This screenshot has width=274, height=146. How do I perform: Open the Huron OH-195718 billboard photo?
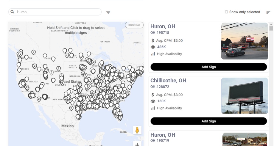245,41
